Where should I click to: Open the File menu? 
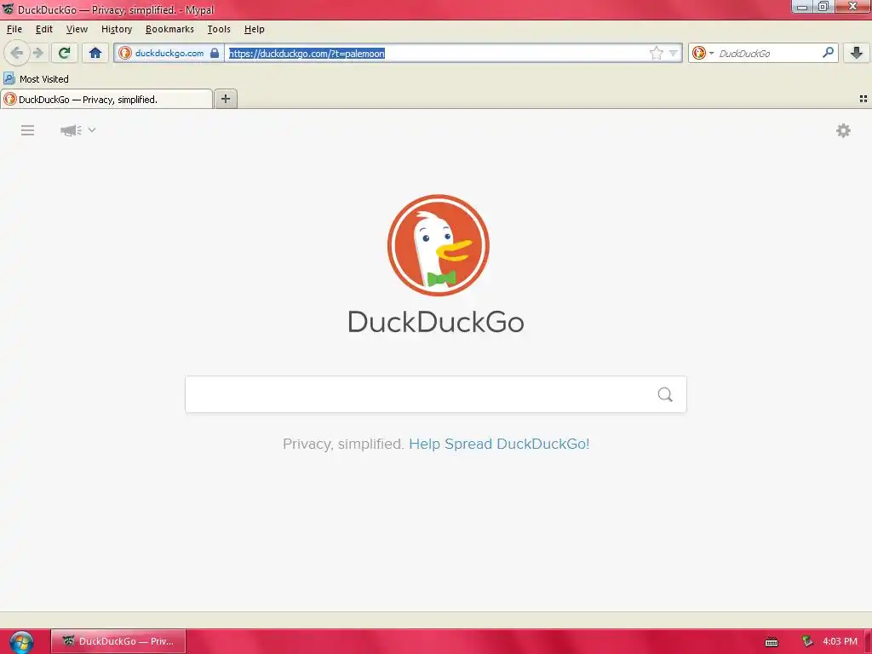14,29
